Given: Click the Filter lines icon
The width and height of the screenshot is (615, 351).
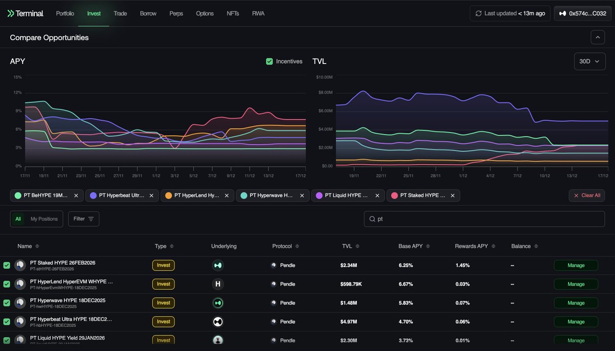Looking at the screenshot, I should coord(91,219).
